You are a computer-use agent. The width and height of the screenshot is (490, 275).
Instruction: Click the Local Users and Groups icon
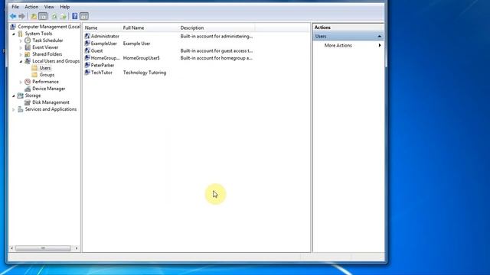point(28,61)
